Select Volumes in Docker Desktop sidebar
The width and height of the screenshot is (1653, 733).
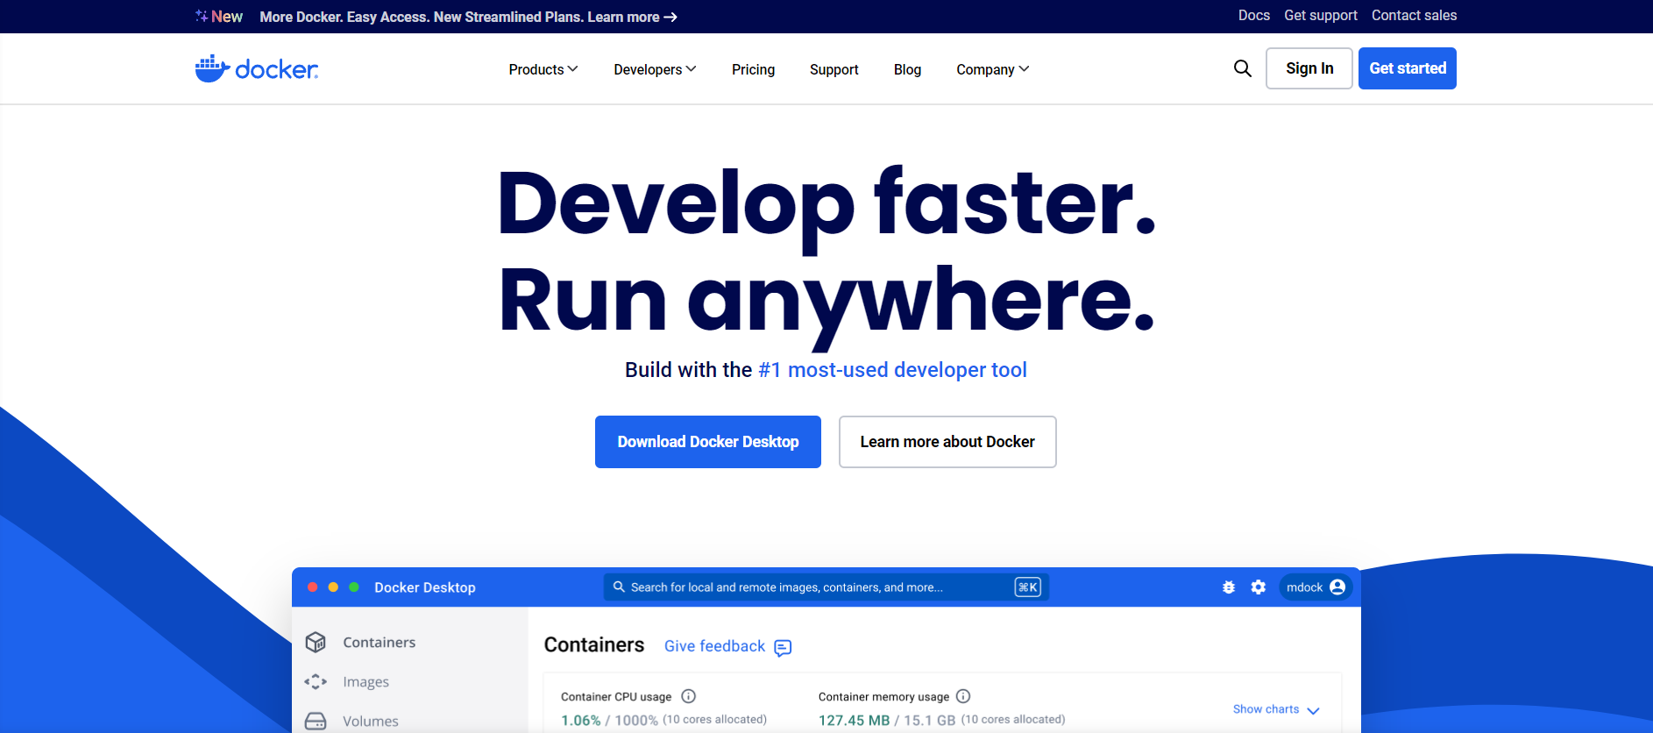(370, 721)
